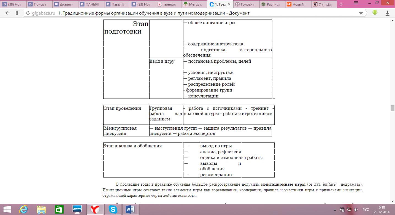Image resolution: width=395 pixels, height=215 pixels.
Task: Close the active '1. Трад' tab
Action: pyautogui.click(x=229, y=4)
